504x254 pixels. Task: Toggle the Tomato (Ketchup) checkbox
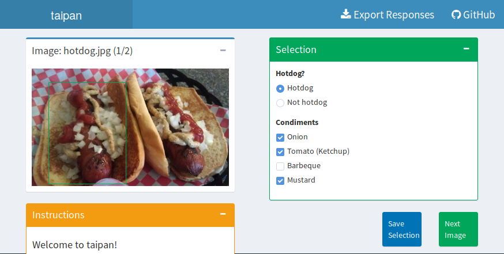(x=280, y=152)
